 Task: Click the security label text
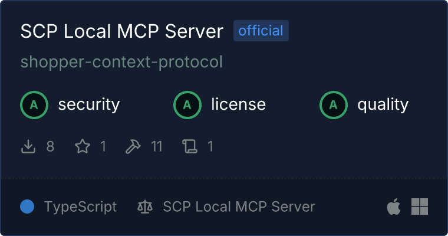pyautogui.click(x=89, y=104)
